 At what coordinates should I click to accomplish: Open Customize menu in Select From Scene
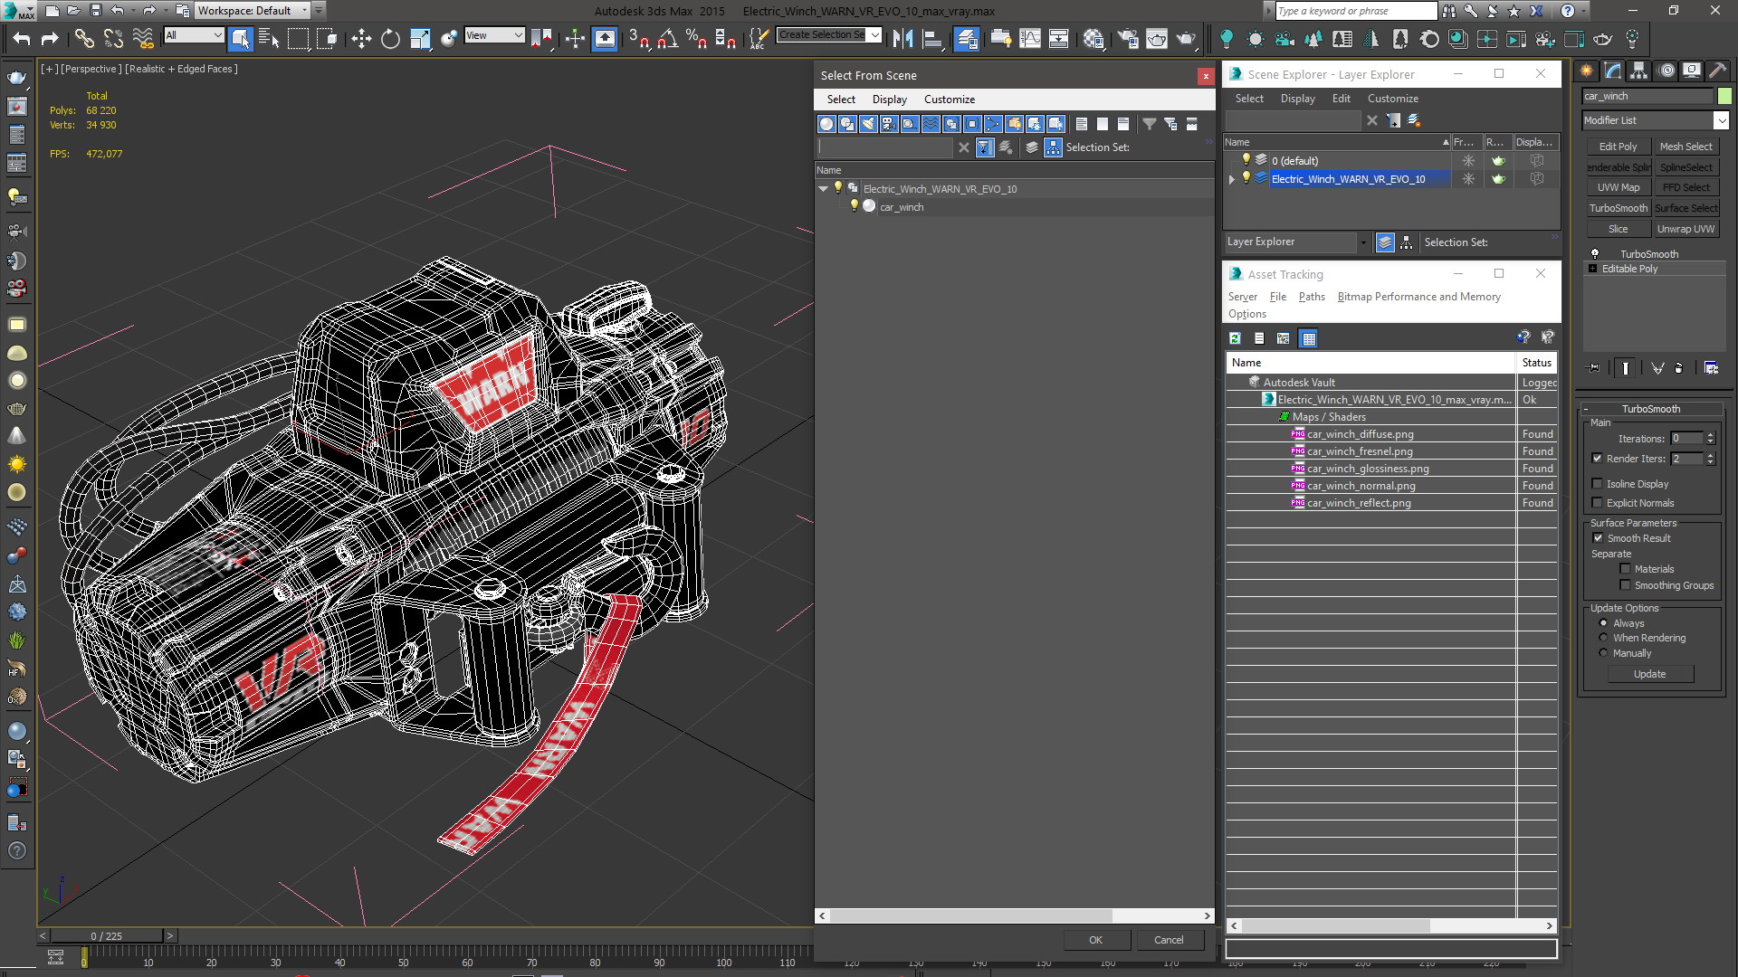click(x=949, y=100)
